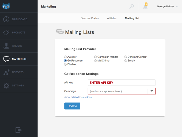Click the Orders download tray icon

point(6,46)
